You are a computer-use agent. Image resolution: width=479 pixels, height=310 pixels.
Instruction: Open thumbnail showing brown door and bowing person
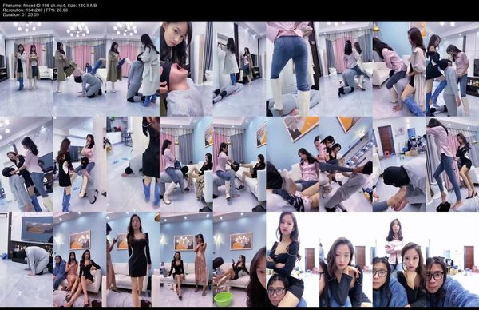(399, 164)
